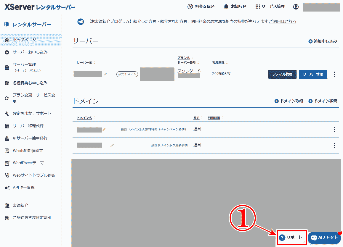Click the 2029/05/31 expiry date
The height and width of the screenshot is (247, 343).
[x=222, y=74]
